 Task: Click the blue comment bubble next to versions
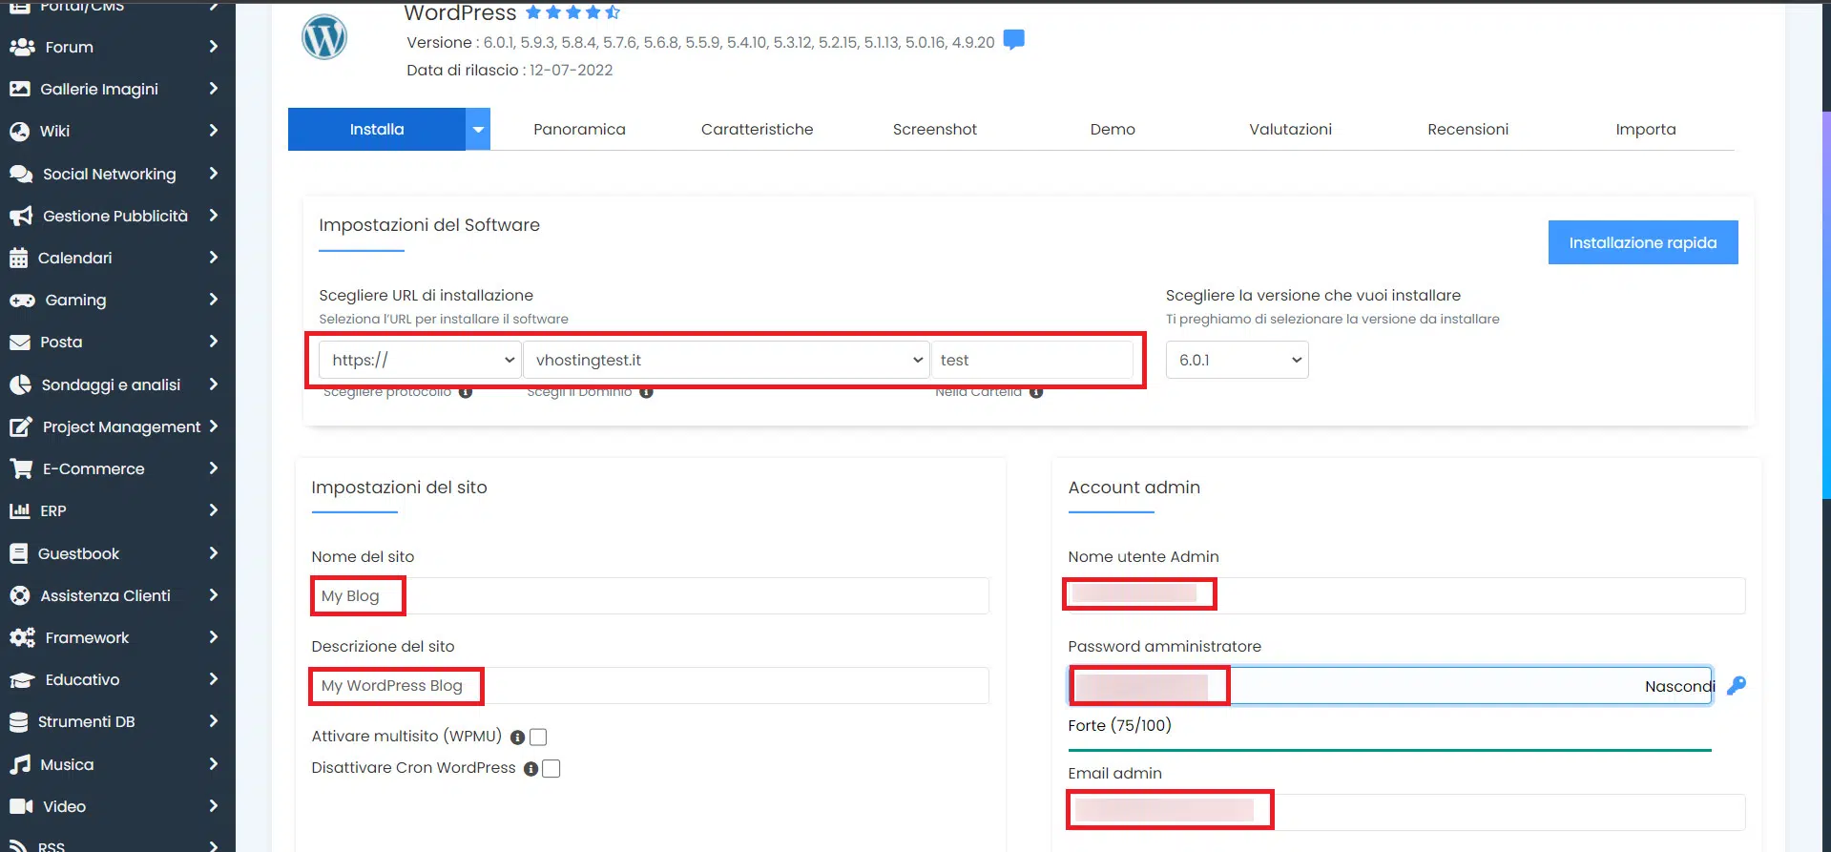(1014, 39)
